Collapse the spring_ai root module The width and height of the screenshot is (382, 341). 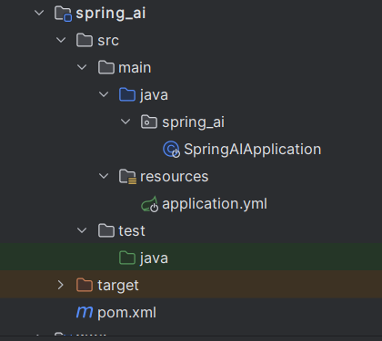[x=39, y=13]
